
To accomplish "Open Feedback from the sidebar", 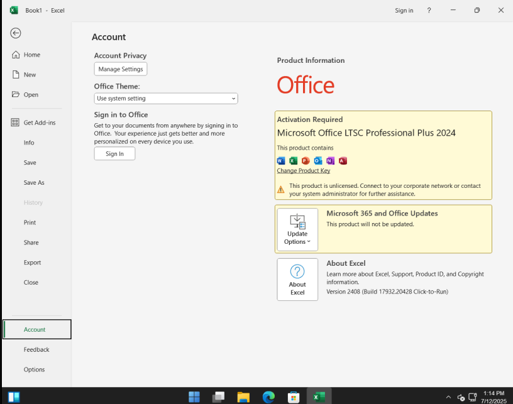I will click(x=36, y=349).
